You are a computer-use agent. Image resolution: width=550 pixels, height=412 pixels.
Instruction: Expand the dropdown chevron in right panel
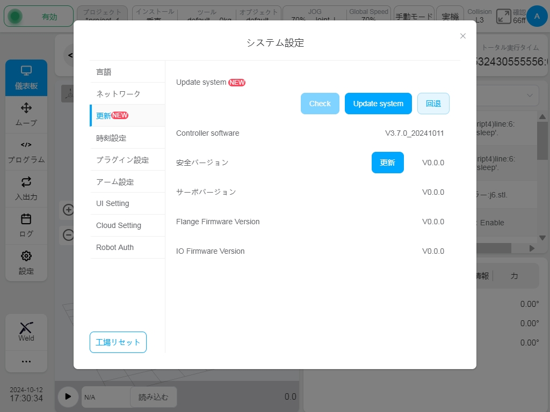pyautogui.click(x=530, y=95)
